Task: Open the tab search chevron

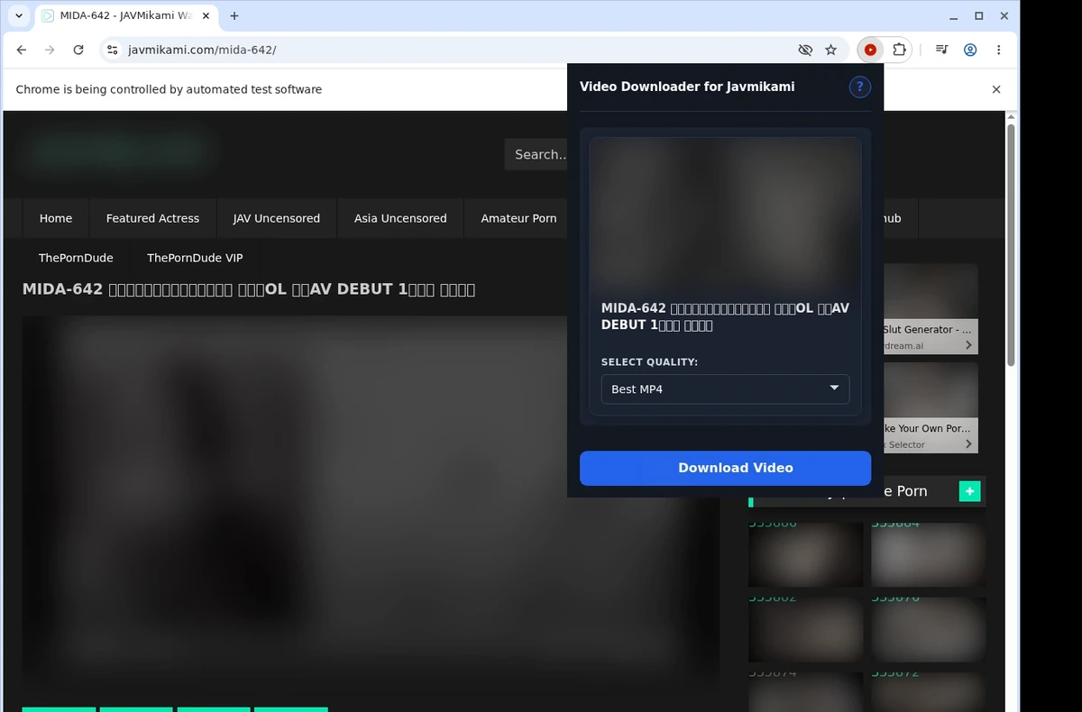Action: pyautogui.click(x=19, y=16)
